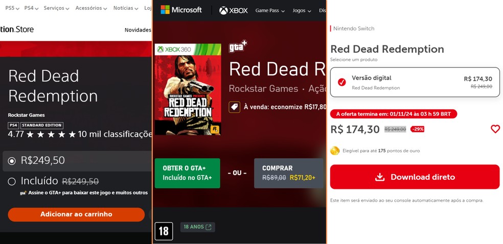Click the sale price tag icon
This screenshot has height=244, width=503.
tap(234, 107)
